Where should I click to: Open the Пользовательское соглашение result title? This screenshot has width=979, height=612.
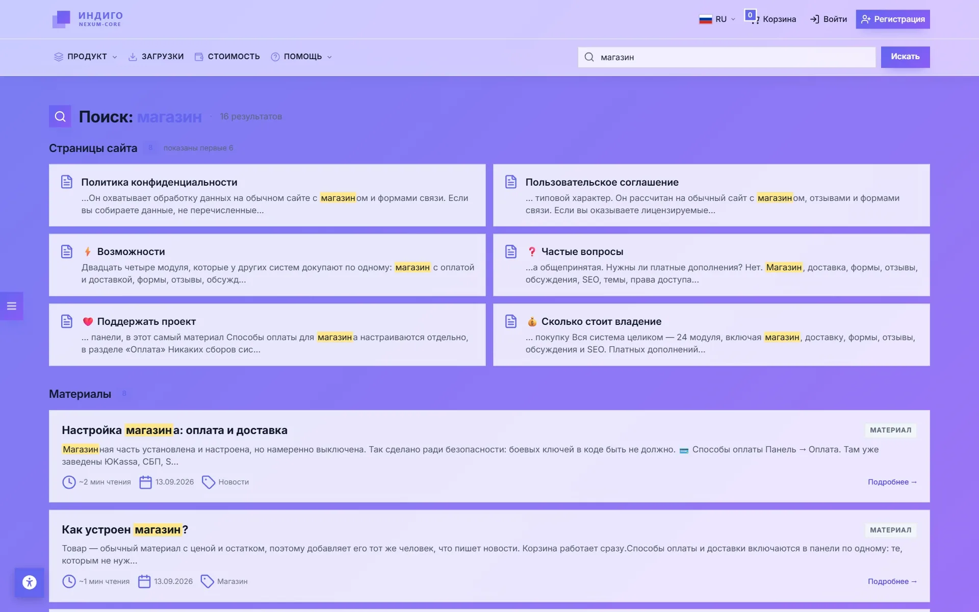[x=602, y=182]
